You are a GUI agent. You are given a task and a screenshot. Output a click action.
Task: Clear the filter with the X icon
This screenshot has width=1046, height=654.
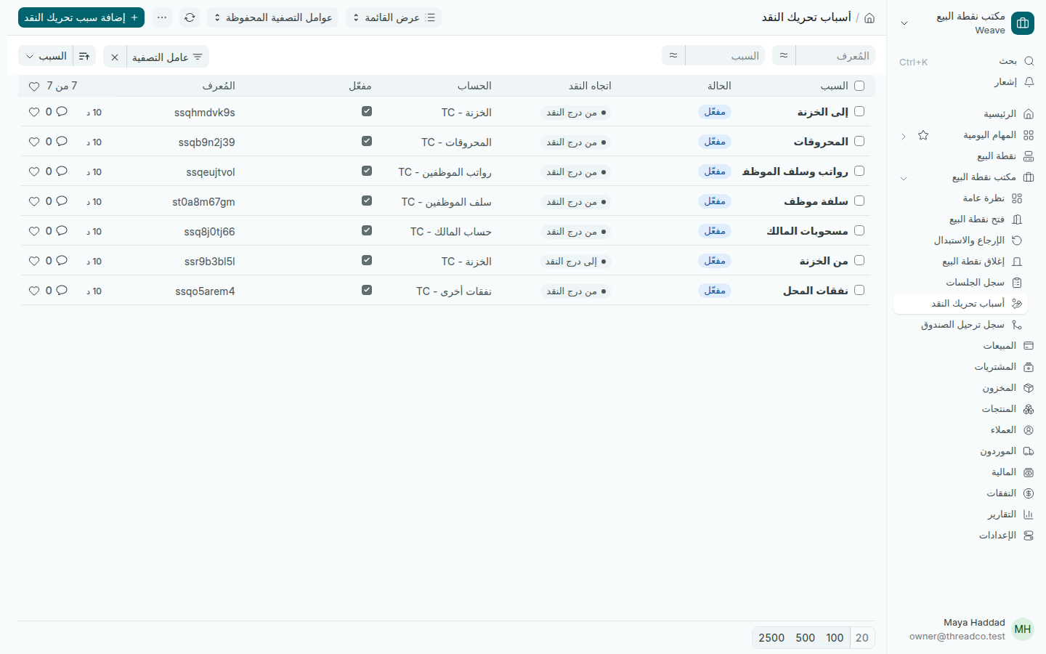pos(115,57)
